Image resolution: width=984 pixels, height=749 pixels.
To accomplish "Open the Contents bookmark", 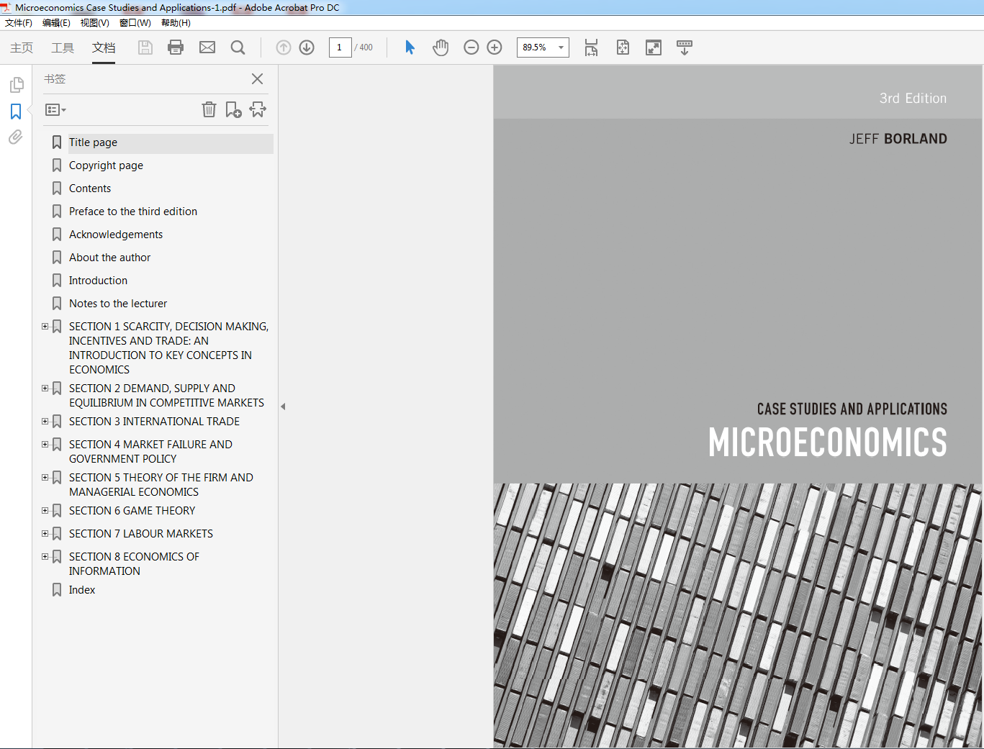I will [90, 189].
